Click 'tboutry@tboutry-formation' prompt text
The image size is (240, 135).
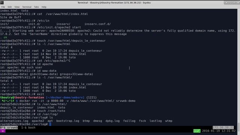pos(22,97)
